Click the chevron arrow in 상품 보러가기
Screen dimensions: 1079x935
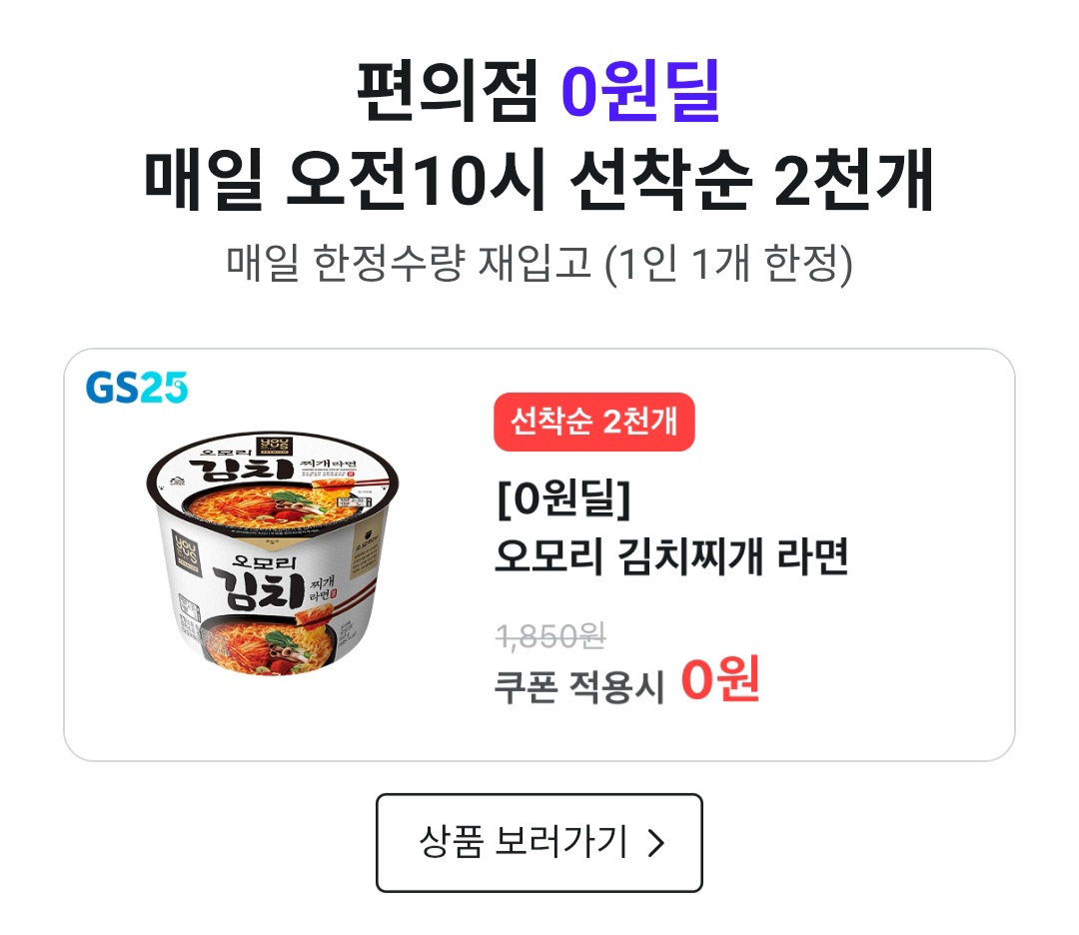[x=656, y=842]
